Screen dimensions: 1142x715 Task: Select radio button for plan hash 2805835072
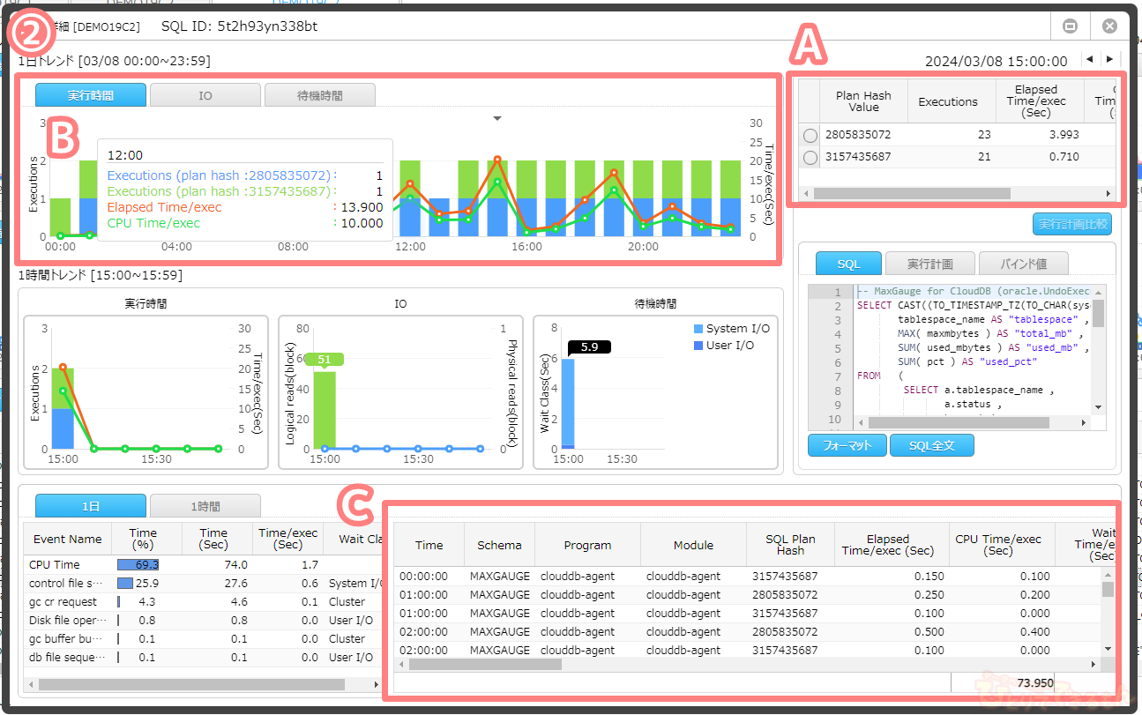[x=810, y=136]
